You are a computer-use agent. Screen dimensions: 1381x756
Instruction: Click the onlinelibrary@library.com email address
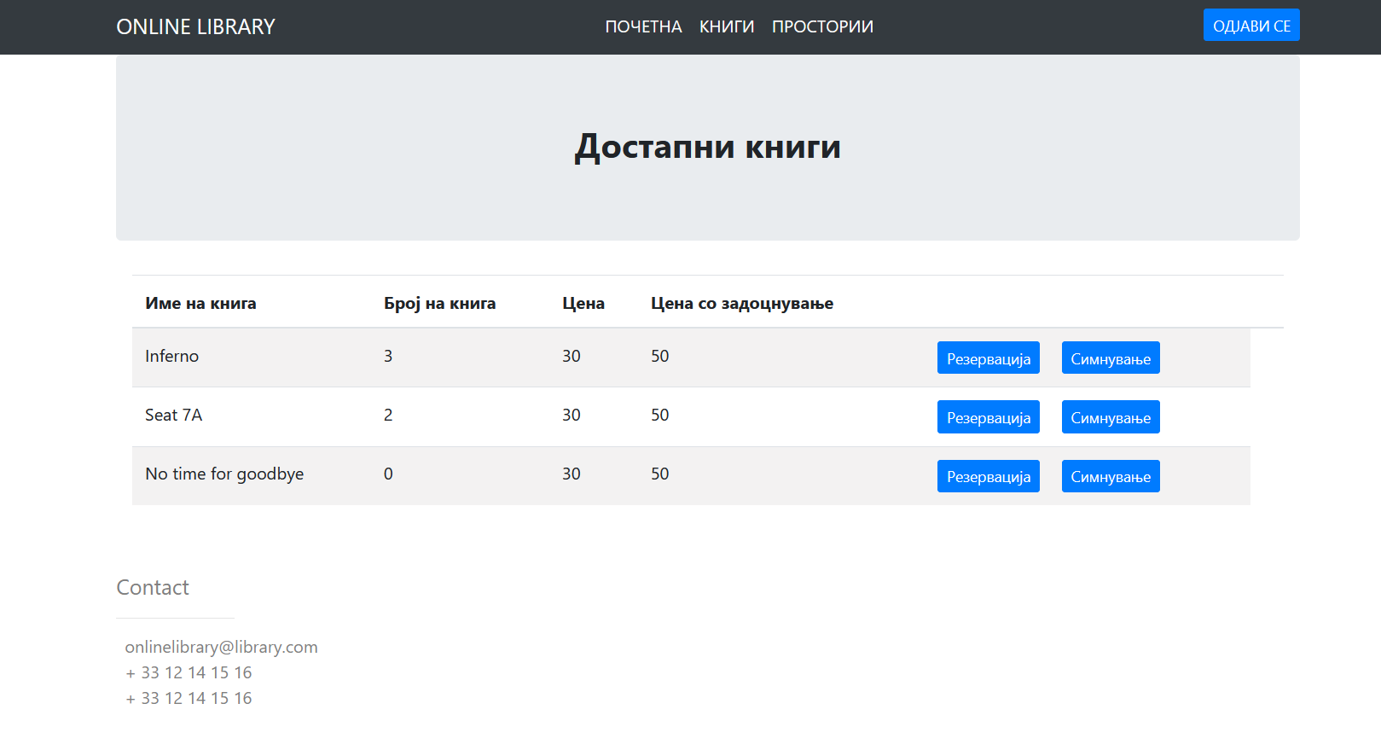221,648
